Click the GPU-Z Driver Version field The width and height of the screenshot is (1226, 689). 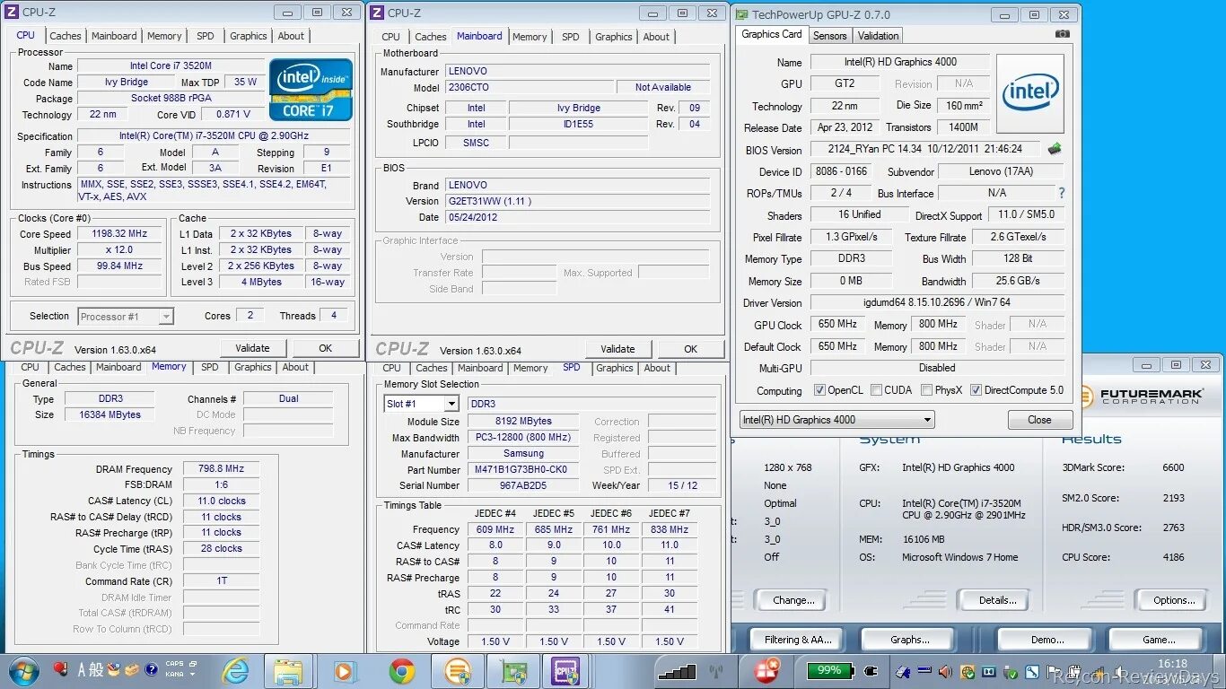pos(937,302)
